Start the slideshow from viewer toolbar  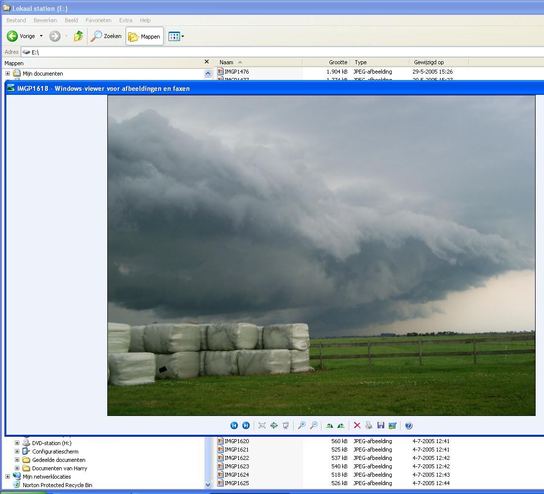coord(286,425)
